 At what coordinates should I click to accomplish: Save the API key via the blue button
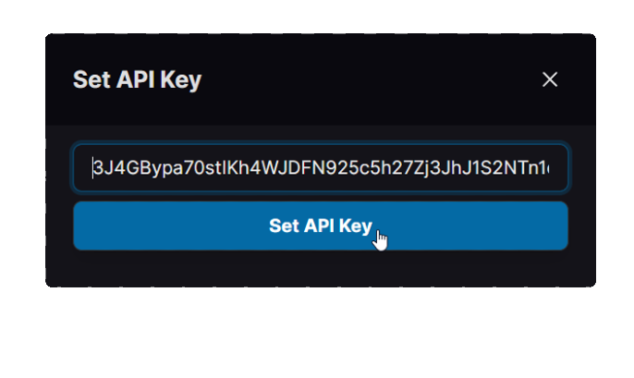coord(321,226)
